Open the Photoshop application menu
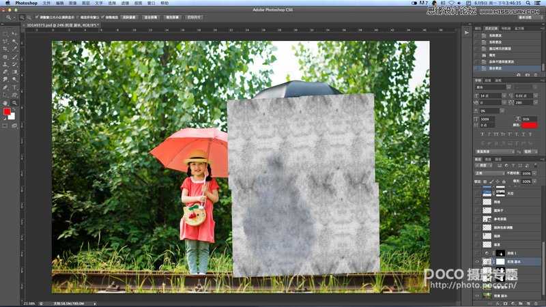The height and width of the screenshot is (307, 546). [x=26, y=3]
